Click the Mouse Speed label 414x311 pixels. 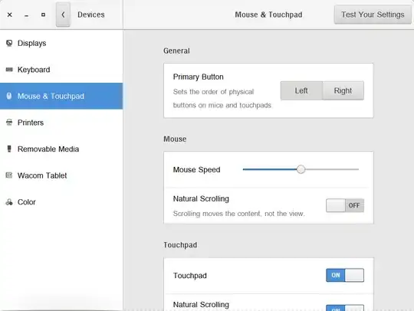[197, 169]
